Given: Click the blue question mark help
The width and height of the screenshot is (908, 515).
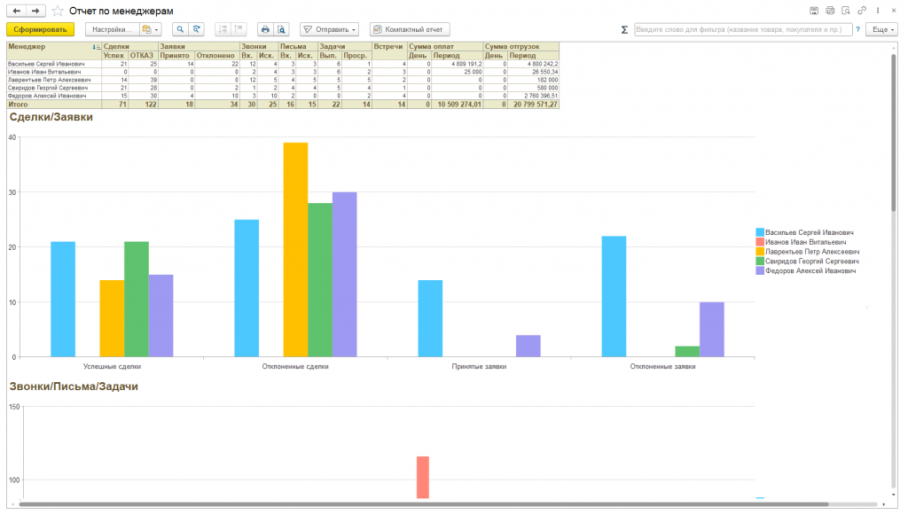Looking at the screenshot, I should tap(857, 29).
